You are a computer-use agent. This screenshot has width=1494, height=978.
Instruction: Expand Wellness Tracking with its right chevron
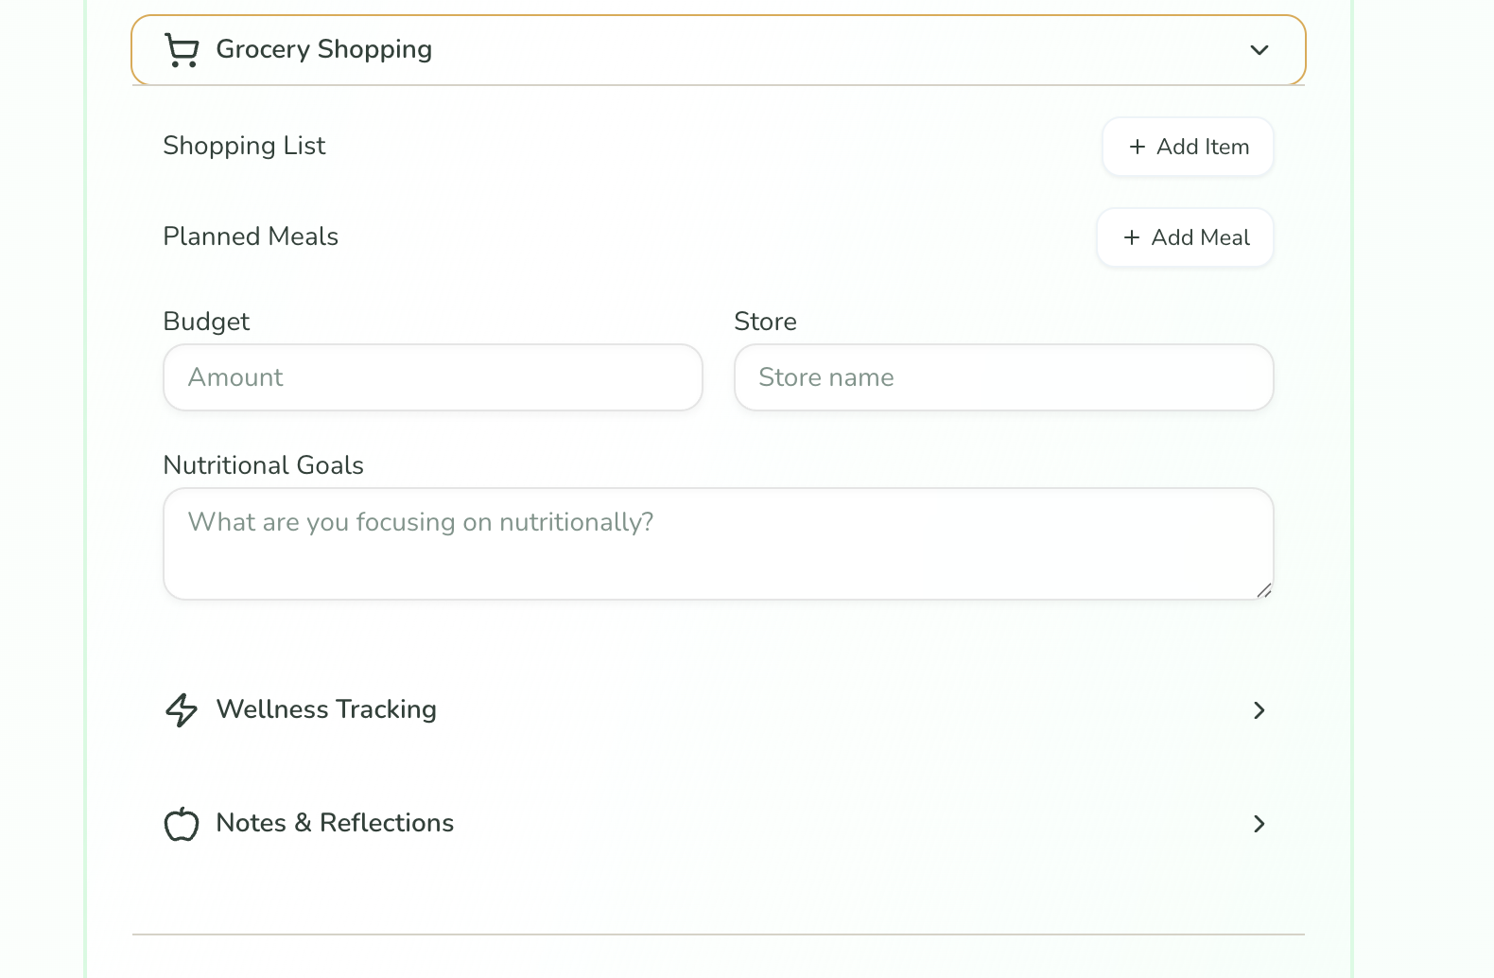point(1259,710)
